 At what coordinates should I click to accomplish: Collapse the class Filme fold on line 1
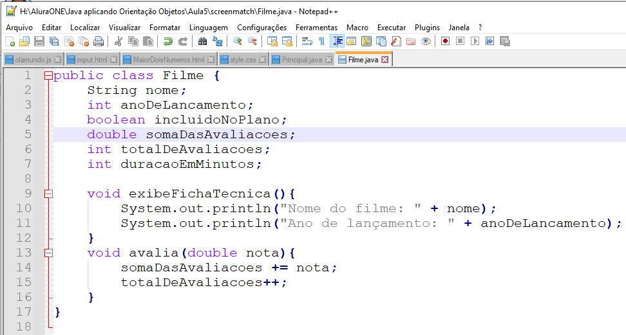[48, 75]
